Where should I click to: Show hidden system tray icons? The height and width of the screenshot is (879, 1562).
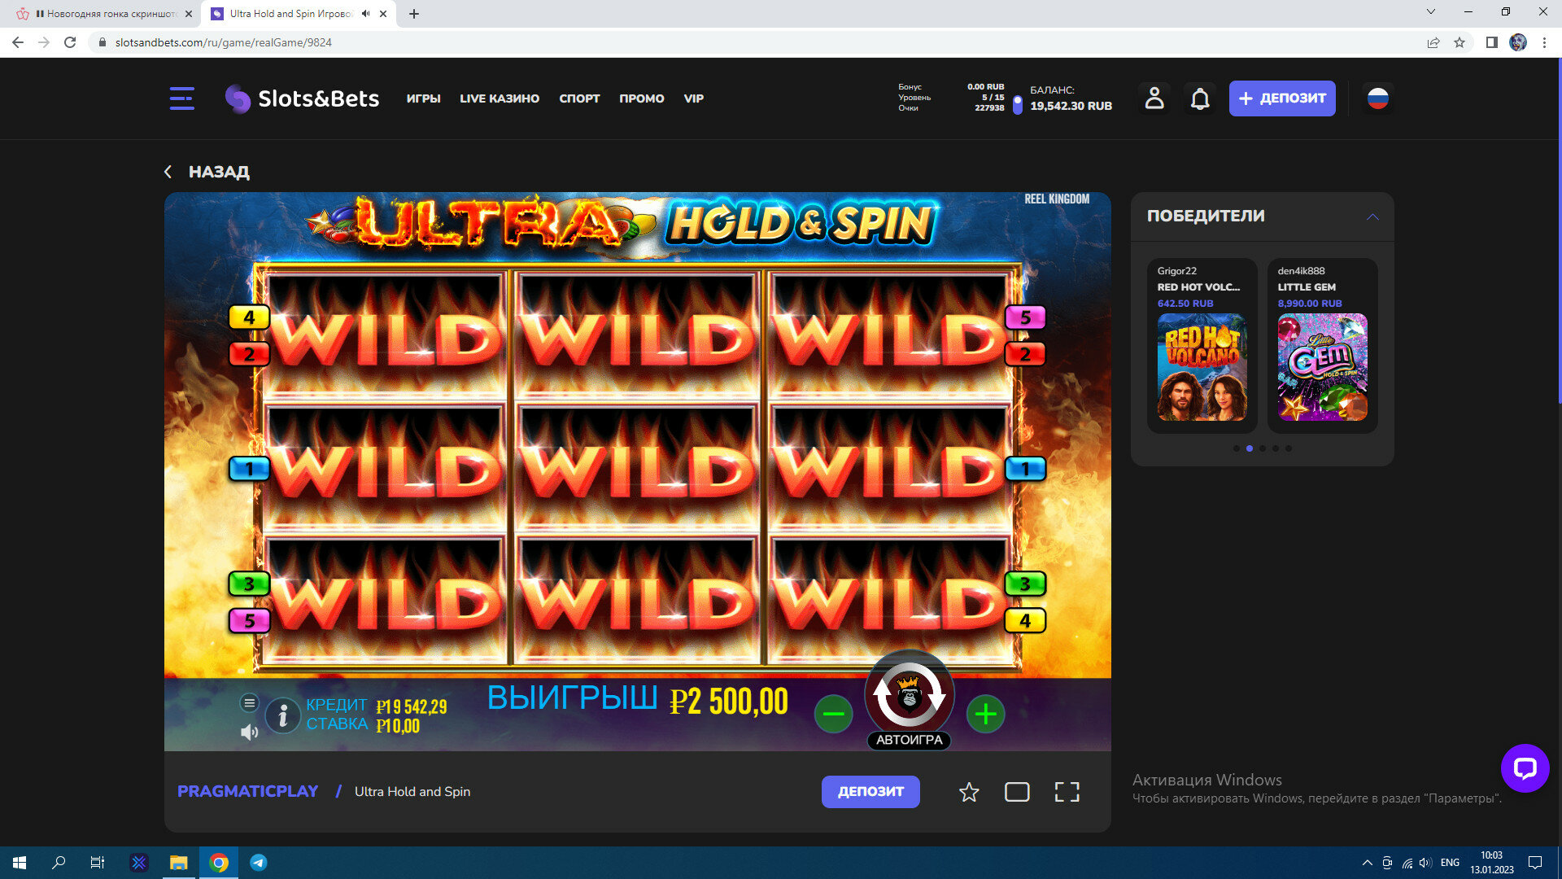1367,863
